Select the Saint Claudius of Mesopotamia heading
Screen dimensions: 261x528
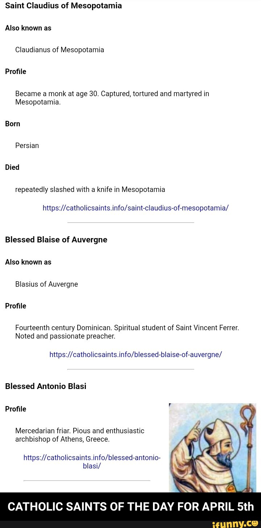coord(63,6)
